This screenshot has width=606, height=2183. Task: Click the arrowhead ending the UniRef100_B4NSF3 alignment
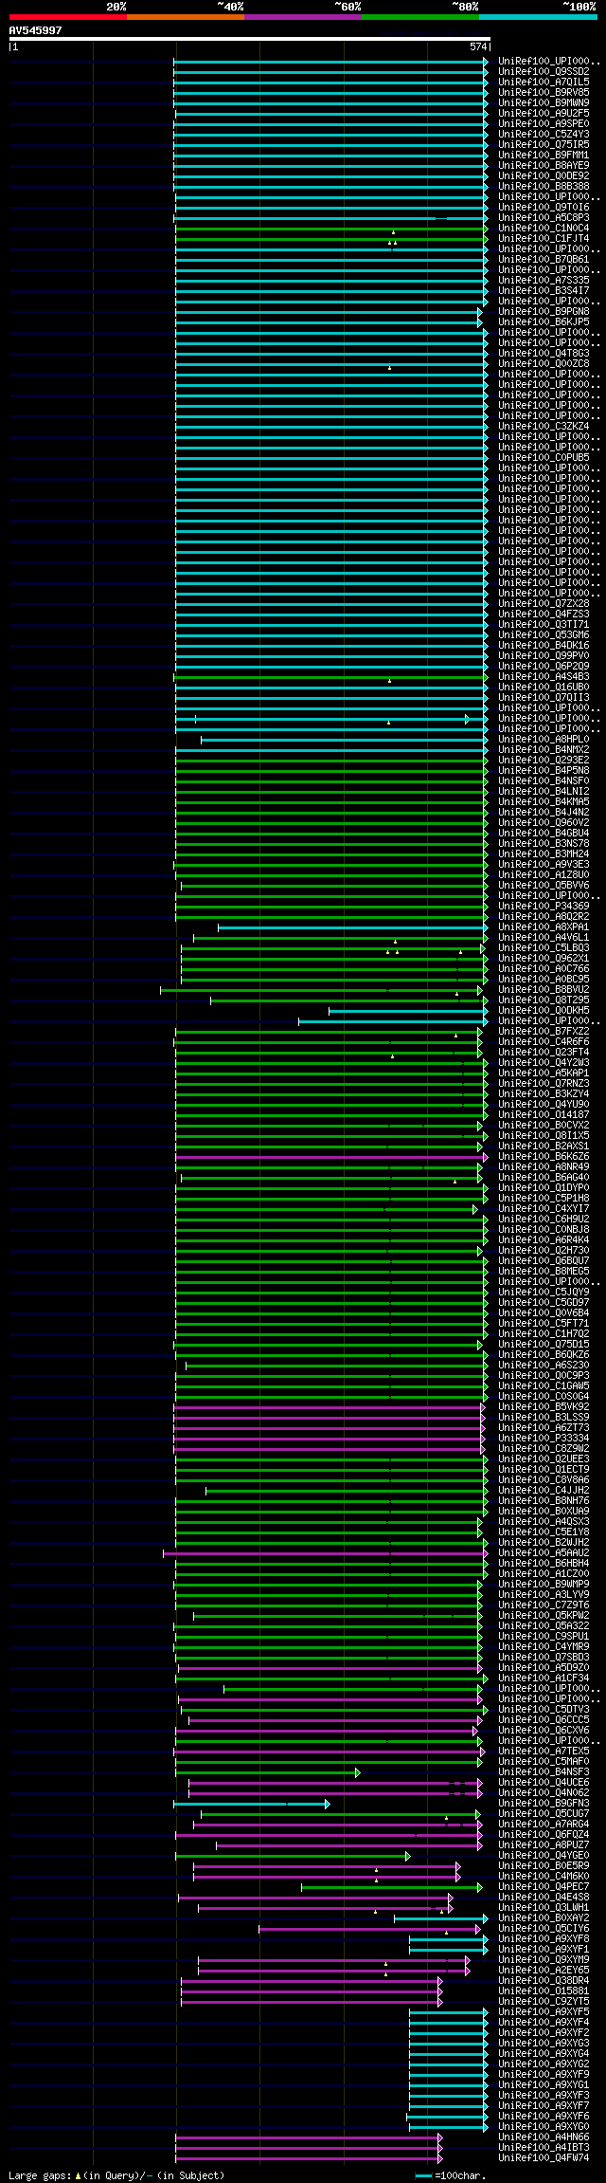[358, 1771]
